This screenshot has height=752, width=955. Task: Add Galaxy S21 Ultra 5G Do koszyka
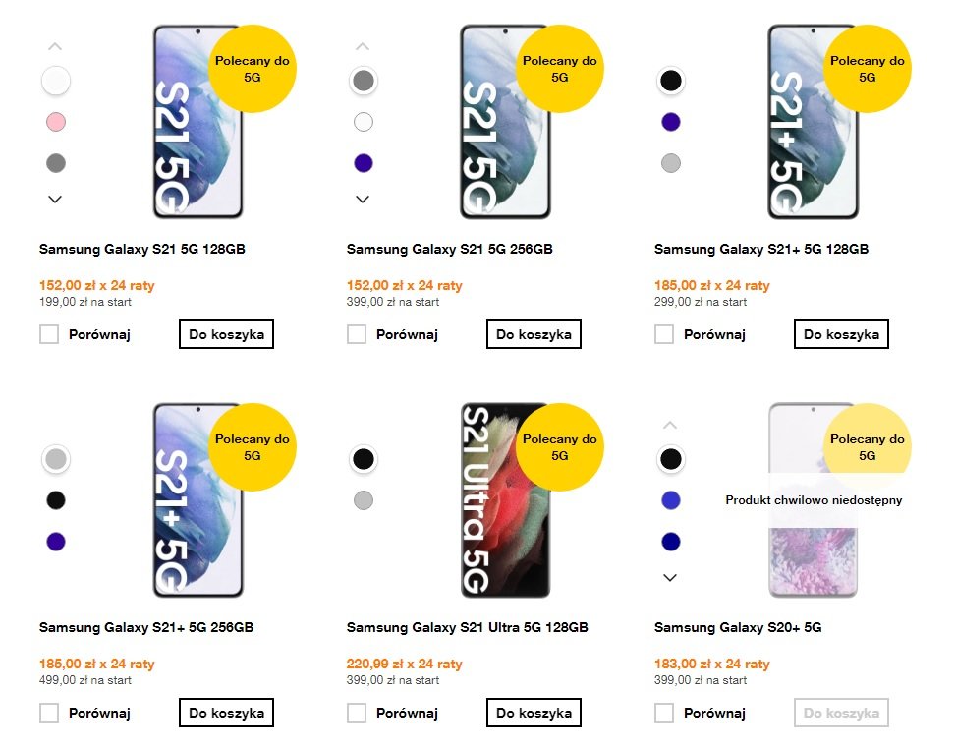(534, 713)
